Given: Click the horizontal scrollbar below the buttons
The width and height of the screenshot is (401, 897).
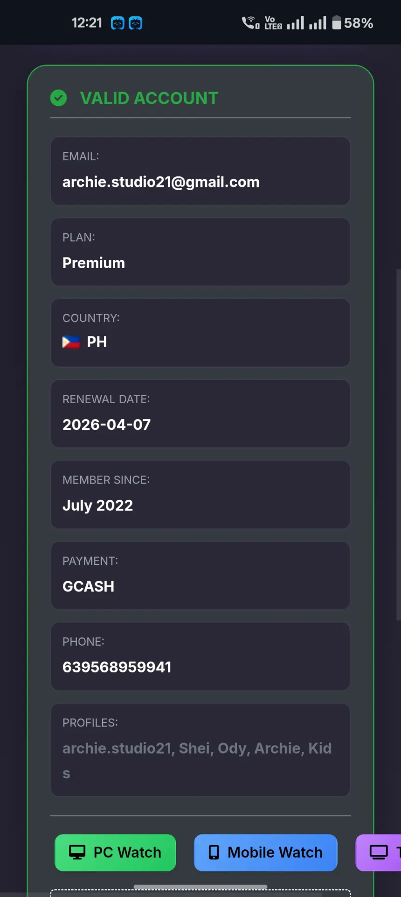Looking at the screenshot, I should tap(200, 887).
